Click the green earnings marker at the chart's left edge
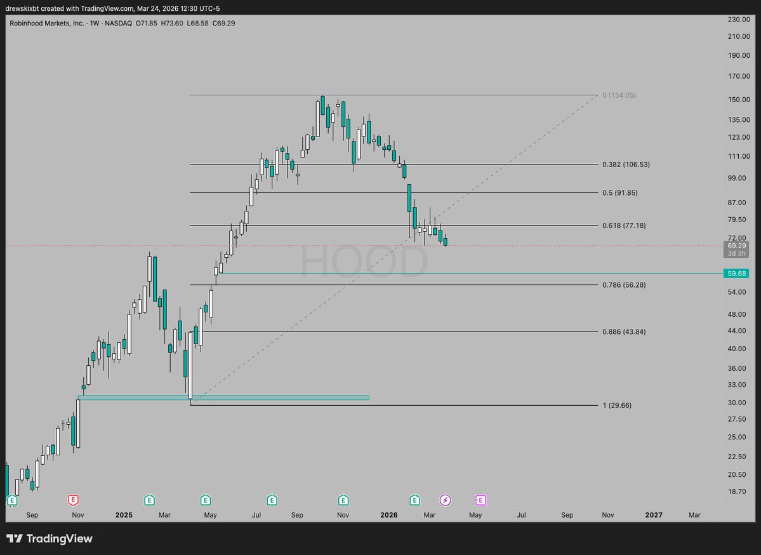The image size is (761, 555). click(x=12, y=500)
